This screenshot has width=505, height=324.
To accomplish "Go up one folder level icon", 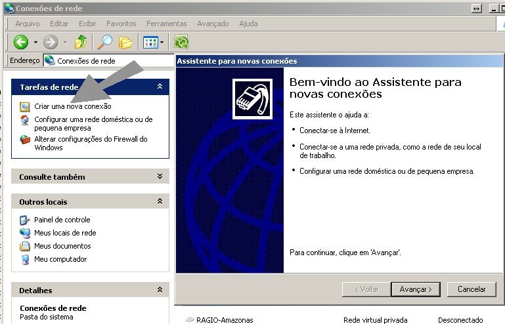I will (81, 42).
